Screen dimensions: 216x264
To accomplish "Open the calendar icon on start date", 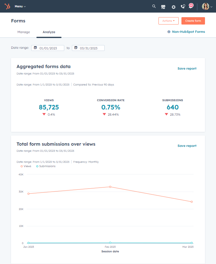I will click(x=35, y=48).
